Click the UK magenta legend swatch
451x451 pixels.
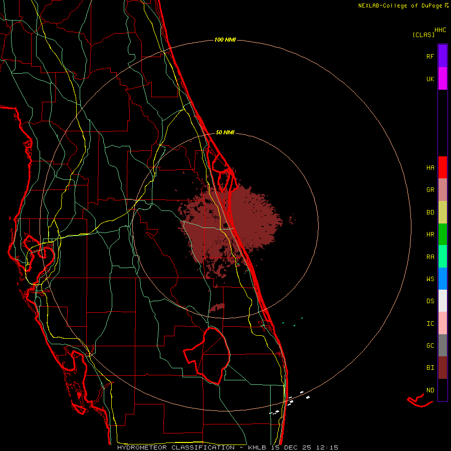[x=442, y=78]
